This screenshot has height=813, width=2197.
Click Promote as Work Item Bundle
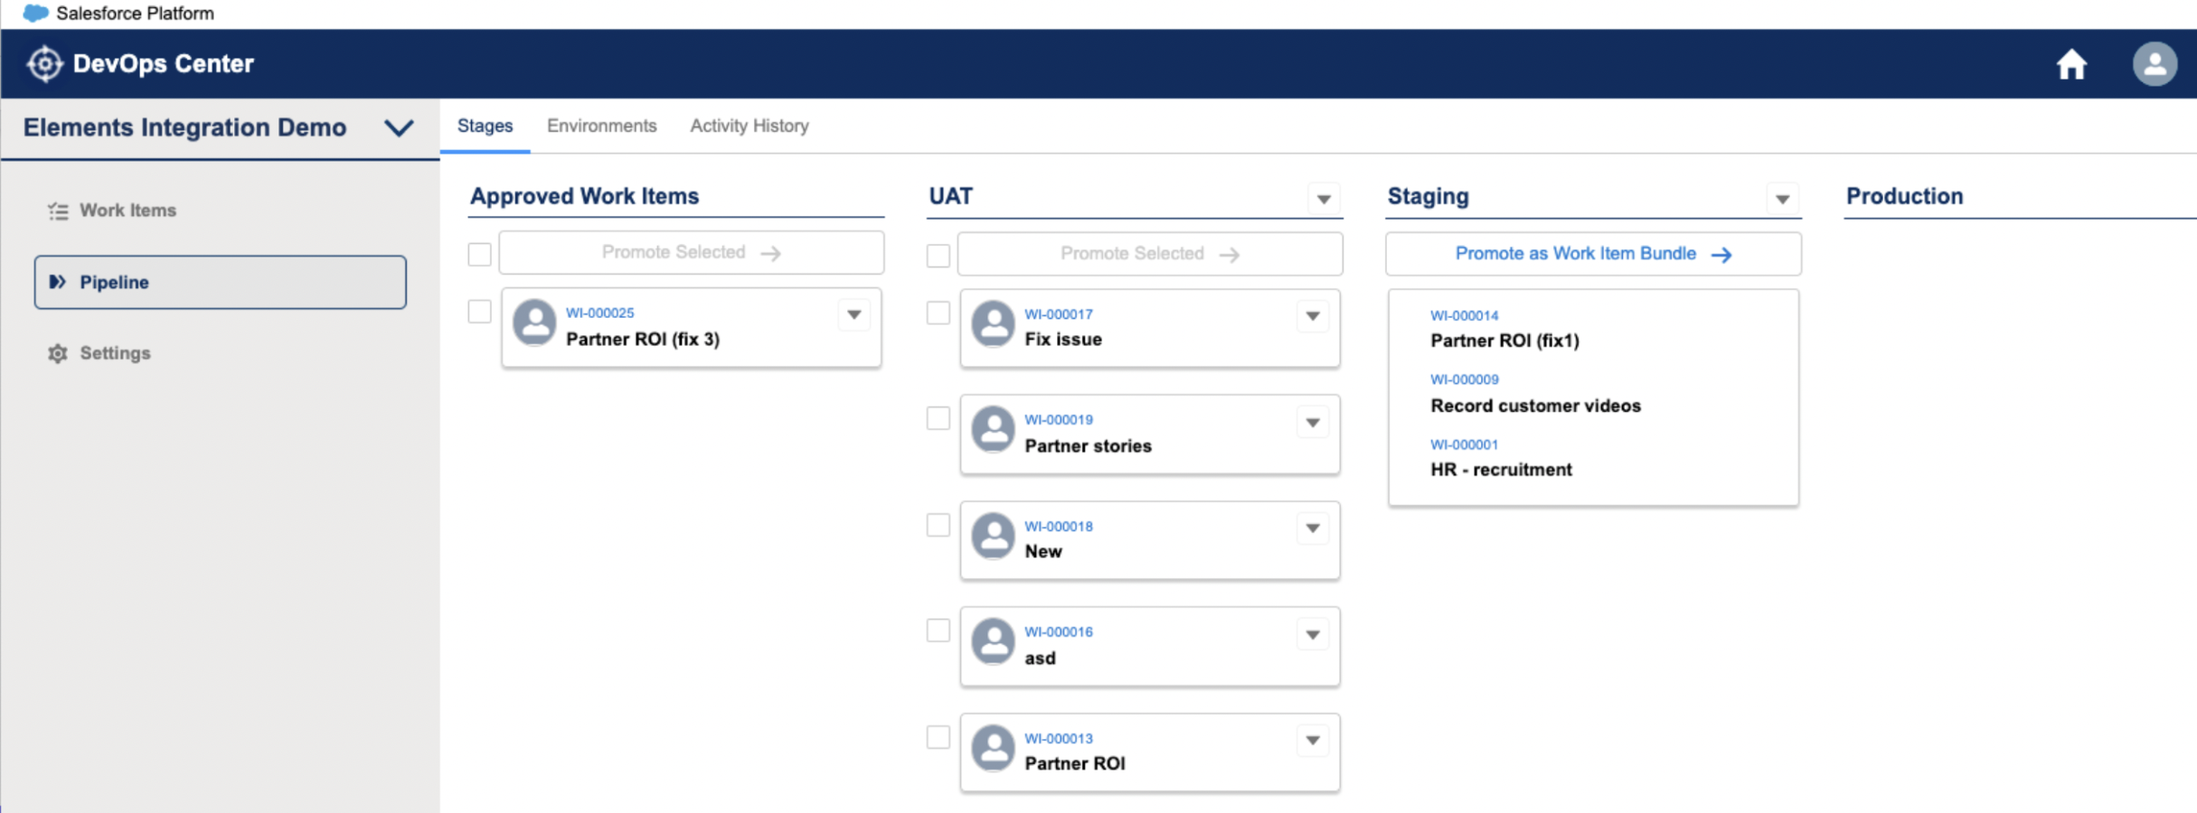pos(1593,254)
